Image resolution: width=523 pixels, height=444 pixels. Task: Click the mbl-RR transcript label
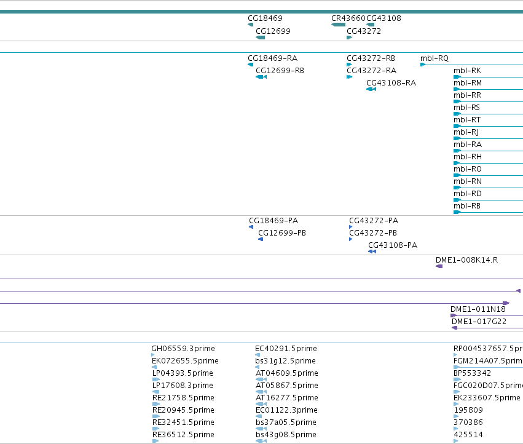[x=467, y=95]
